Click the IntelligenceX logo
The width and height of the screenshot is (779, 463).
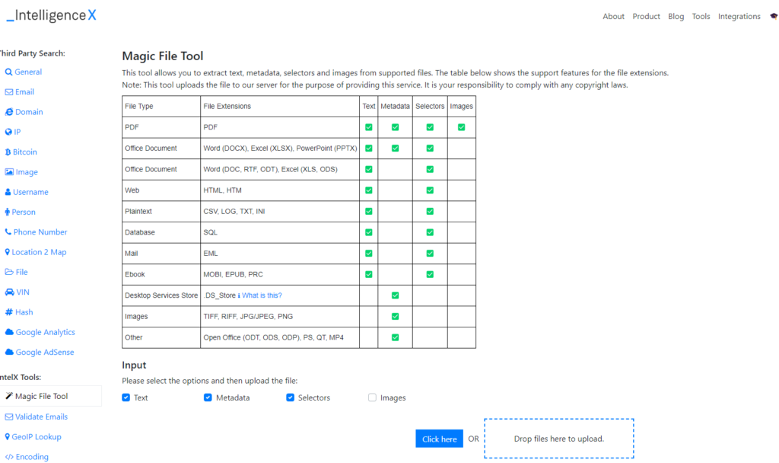point(51,15)
